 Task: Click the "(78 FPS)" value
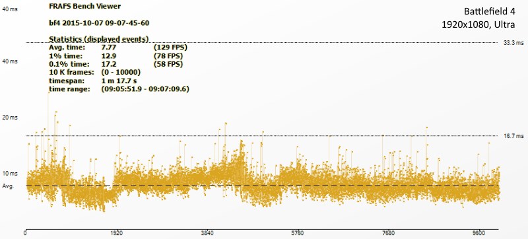pos(168,56)
